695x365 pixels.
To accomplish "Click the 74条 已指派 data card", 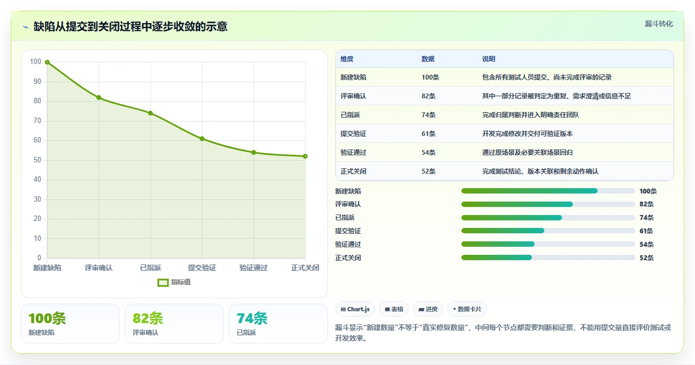I will coord(278,324).
